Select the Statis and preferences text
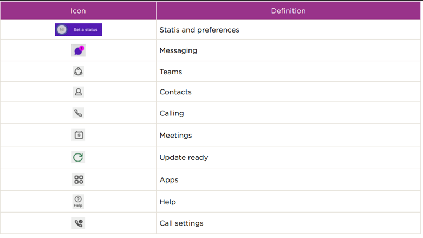 199,30
